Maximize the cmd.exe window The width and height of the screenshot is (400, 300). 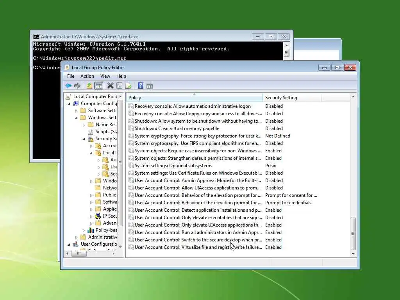[271, 36]
